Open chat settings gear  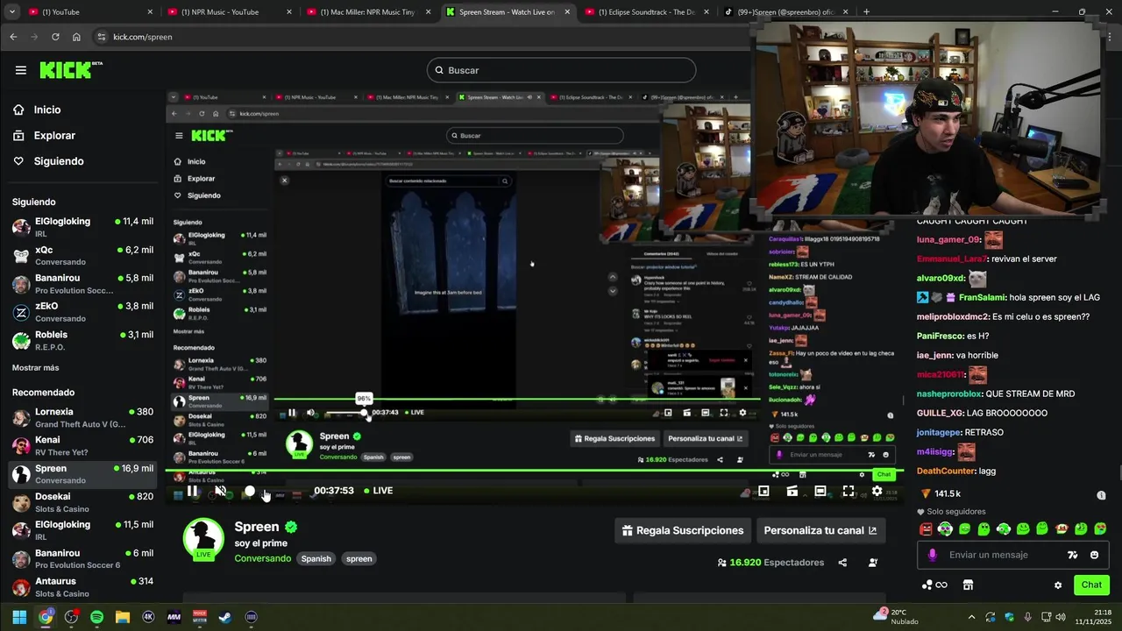click(x=1058, y=585)
